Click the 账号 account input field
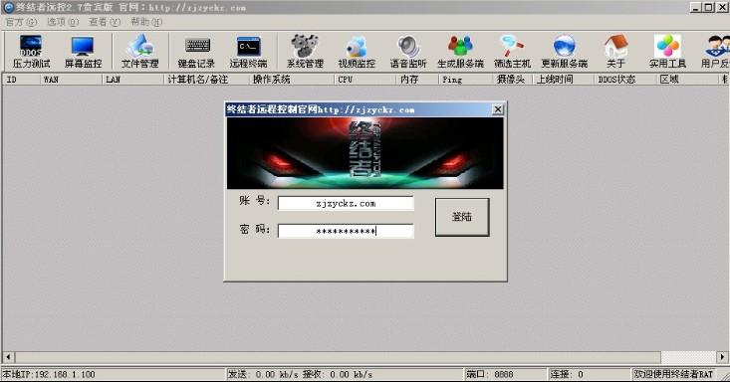The width and height of the screenshot is (730, 382). tap(346, 203)
